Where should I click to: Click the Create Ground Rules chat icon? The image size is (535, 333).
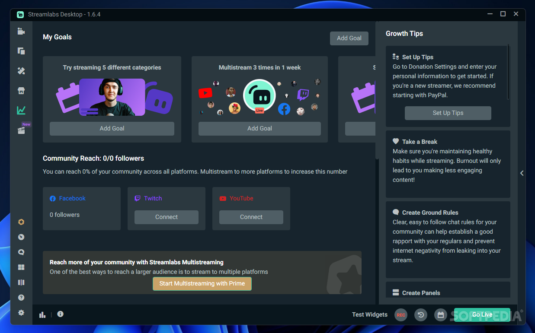coord(396,212)
